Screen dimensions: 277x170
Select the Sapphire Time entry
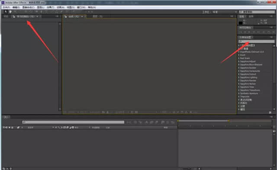(247, 87)
